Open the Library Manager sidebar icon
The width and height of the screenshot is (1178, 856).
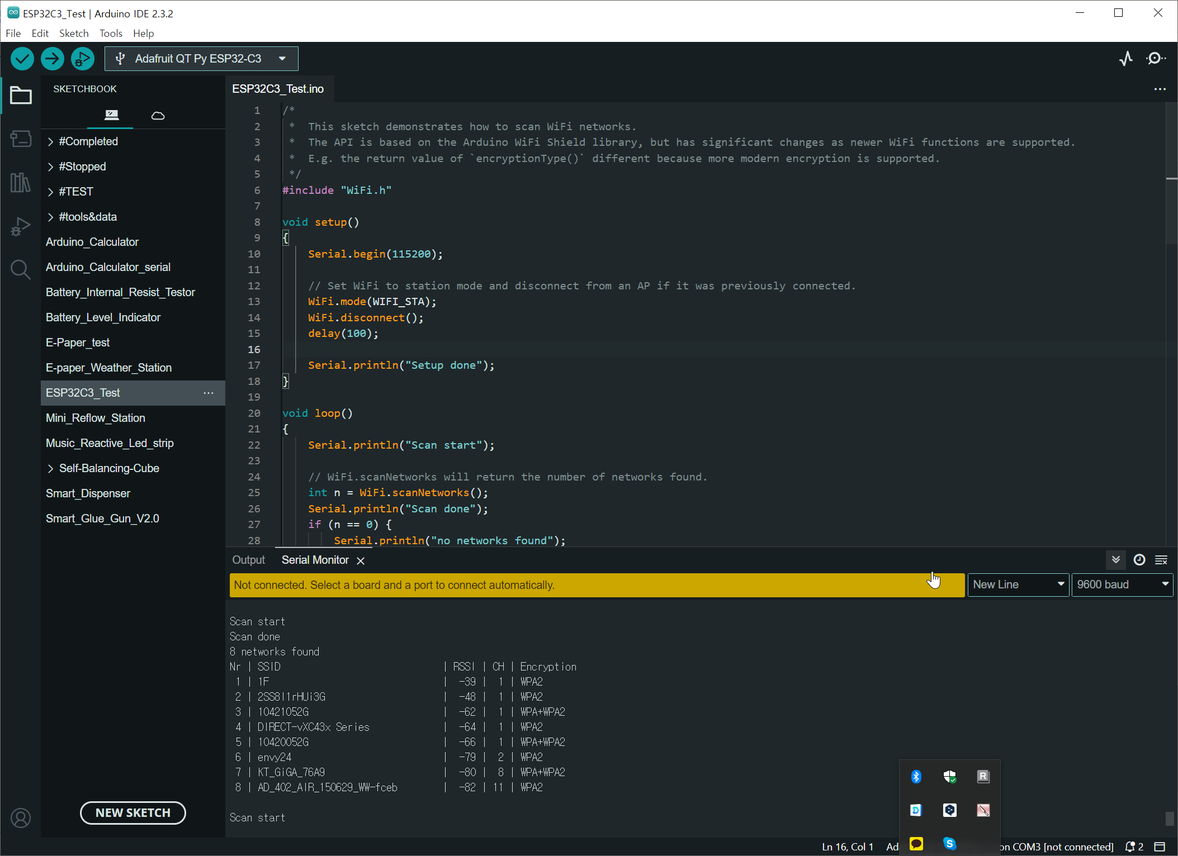pyautogui.click(x=21, y=182)
